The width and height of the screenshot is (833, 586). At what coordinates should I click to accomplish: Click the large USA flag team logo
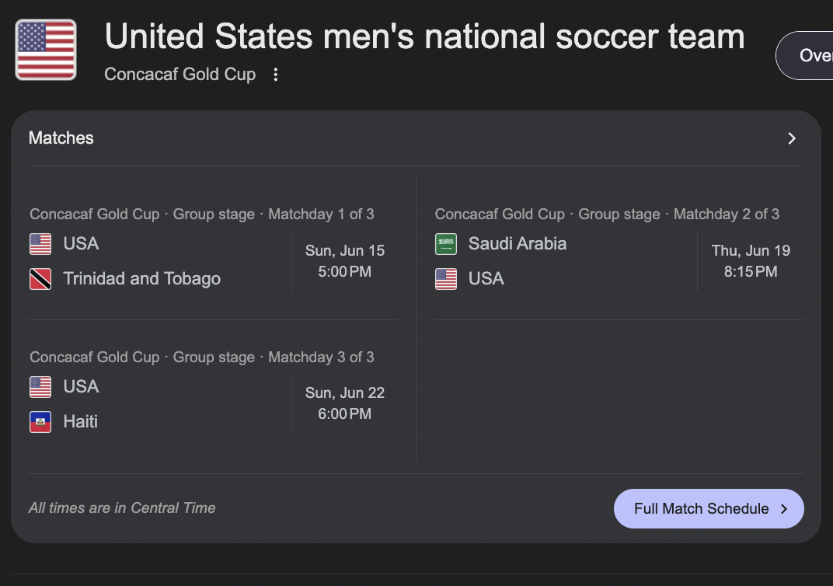point(46,50)
